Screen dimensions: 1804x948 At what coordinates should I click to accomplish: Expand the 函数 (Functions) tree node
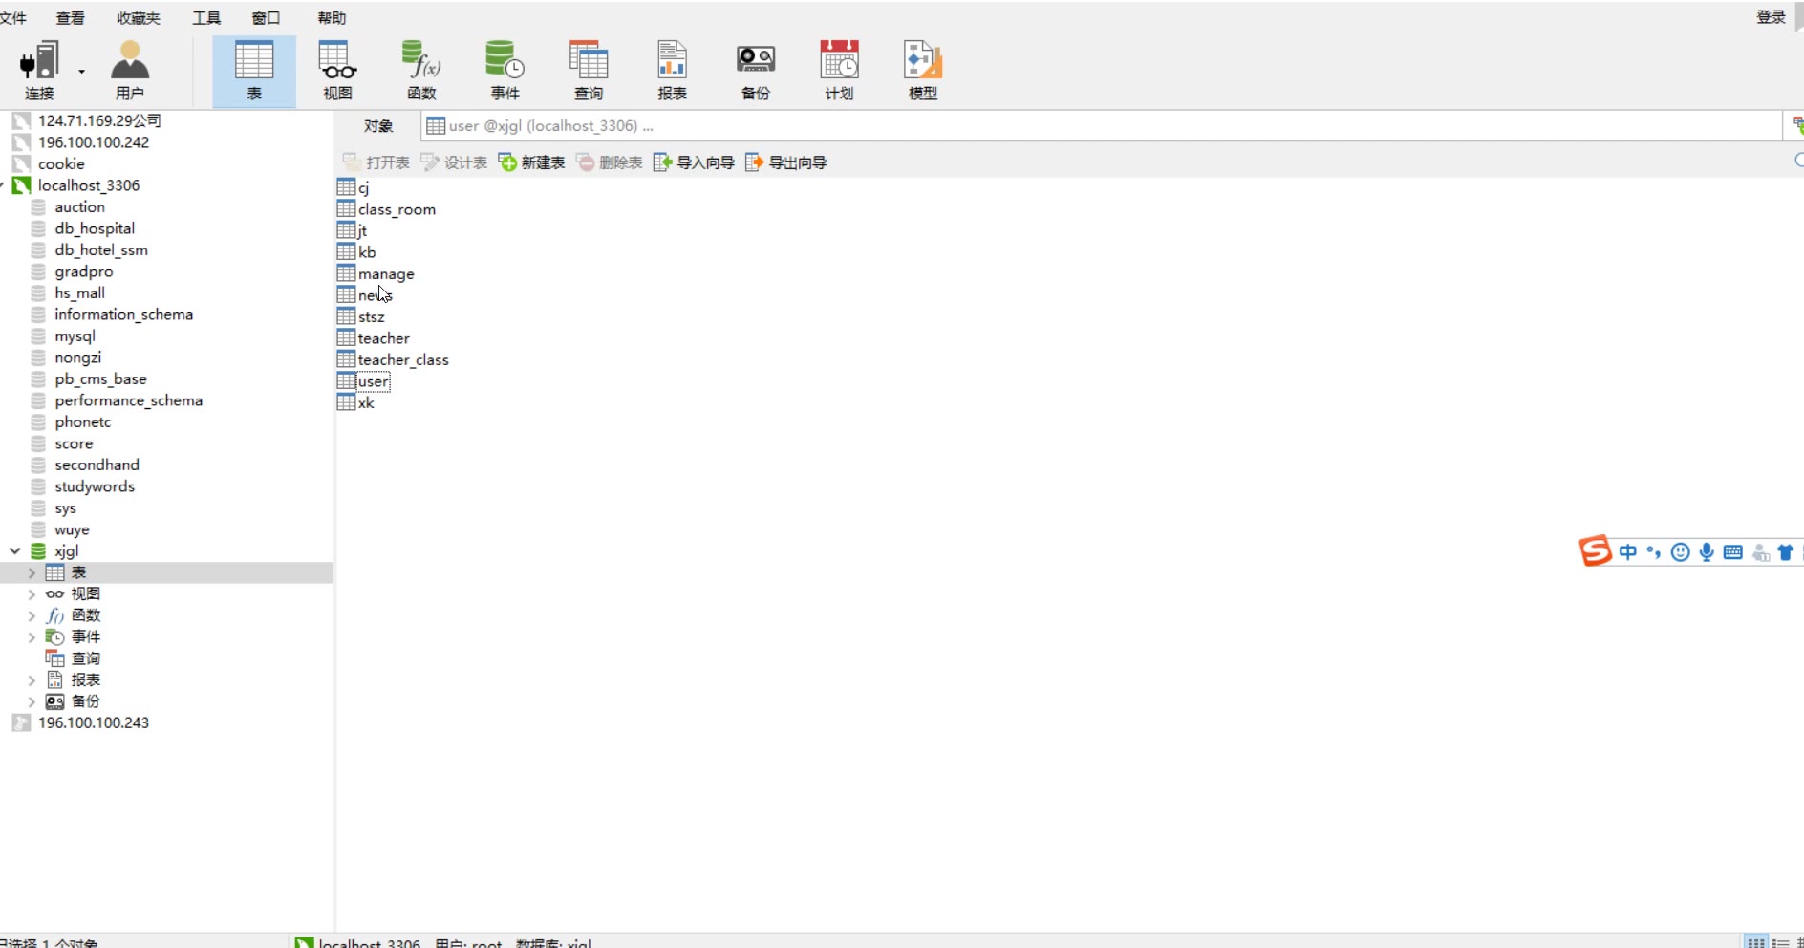pos(32,615)
